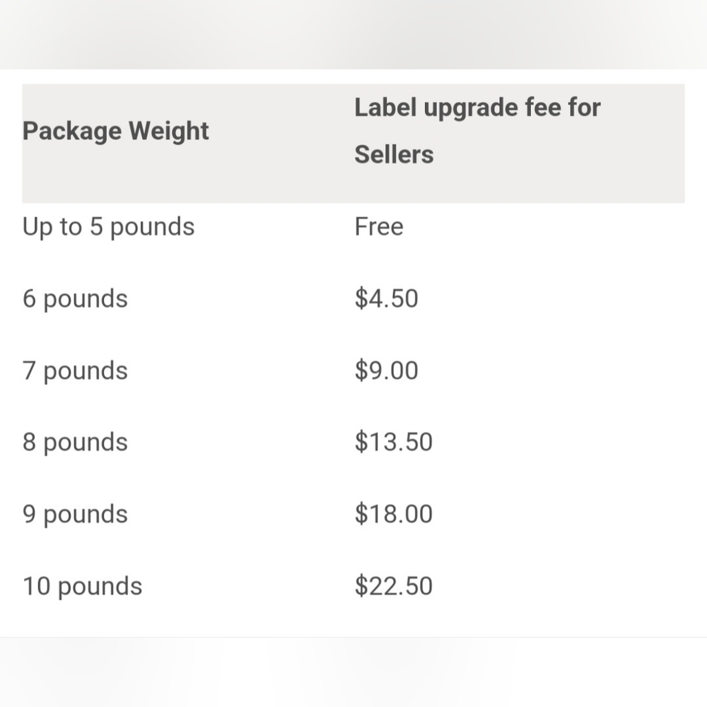The image size is (707, 707).
Task: Select the "Up to 5 pounds" cell
Action: coord(108,227)
